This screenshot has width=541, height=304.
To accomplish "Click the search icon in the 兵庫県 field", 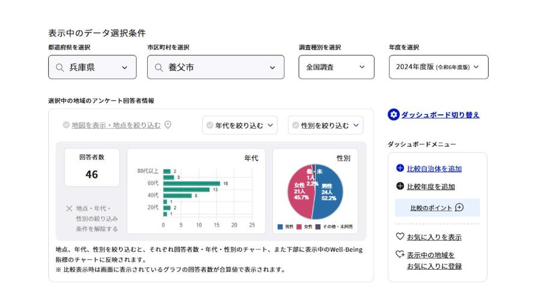I will pyautogui.click(x=60, y=68).
